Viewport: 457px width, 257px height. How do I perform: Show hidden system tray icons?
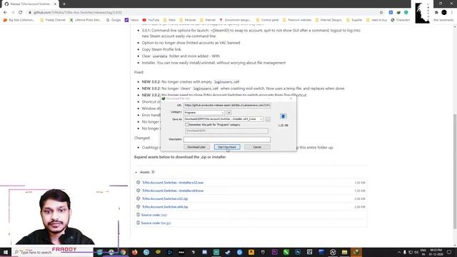click(398, 252)
